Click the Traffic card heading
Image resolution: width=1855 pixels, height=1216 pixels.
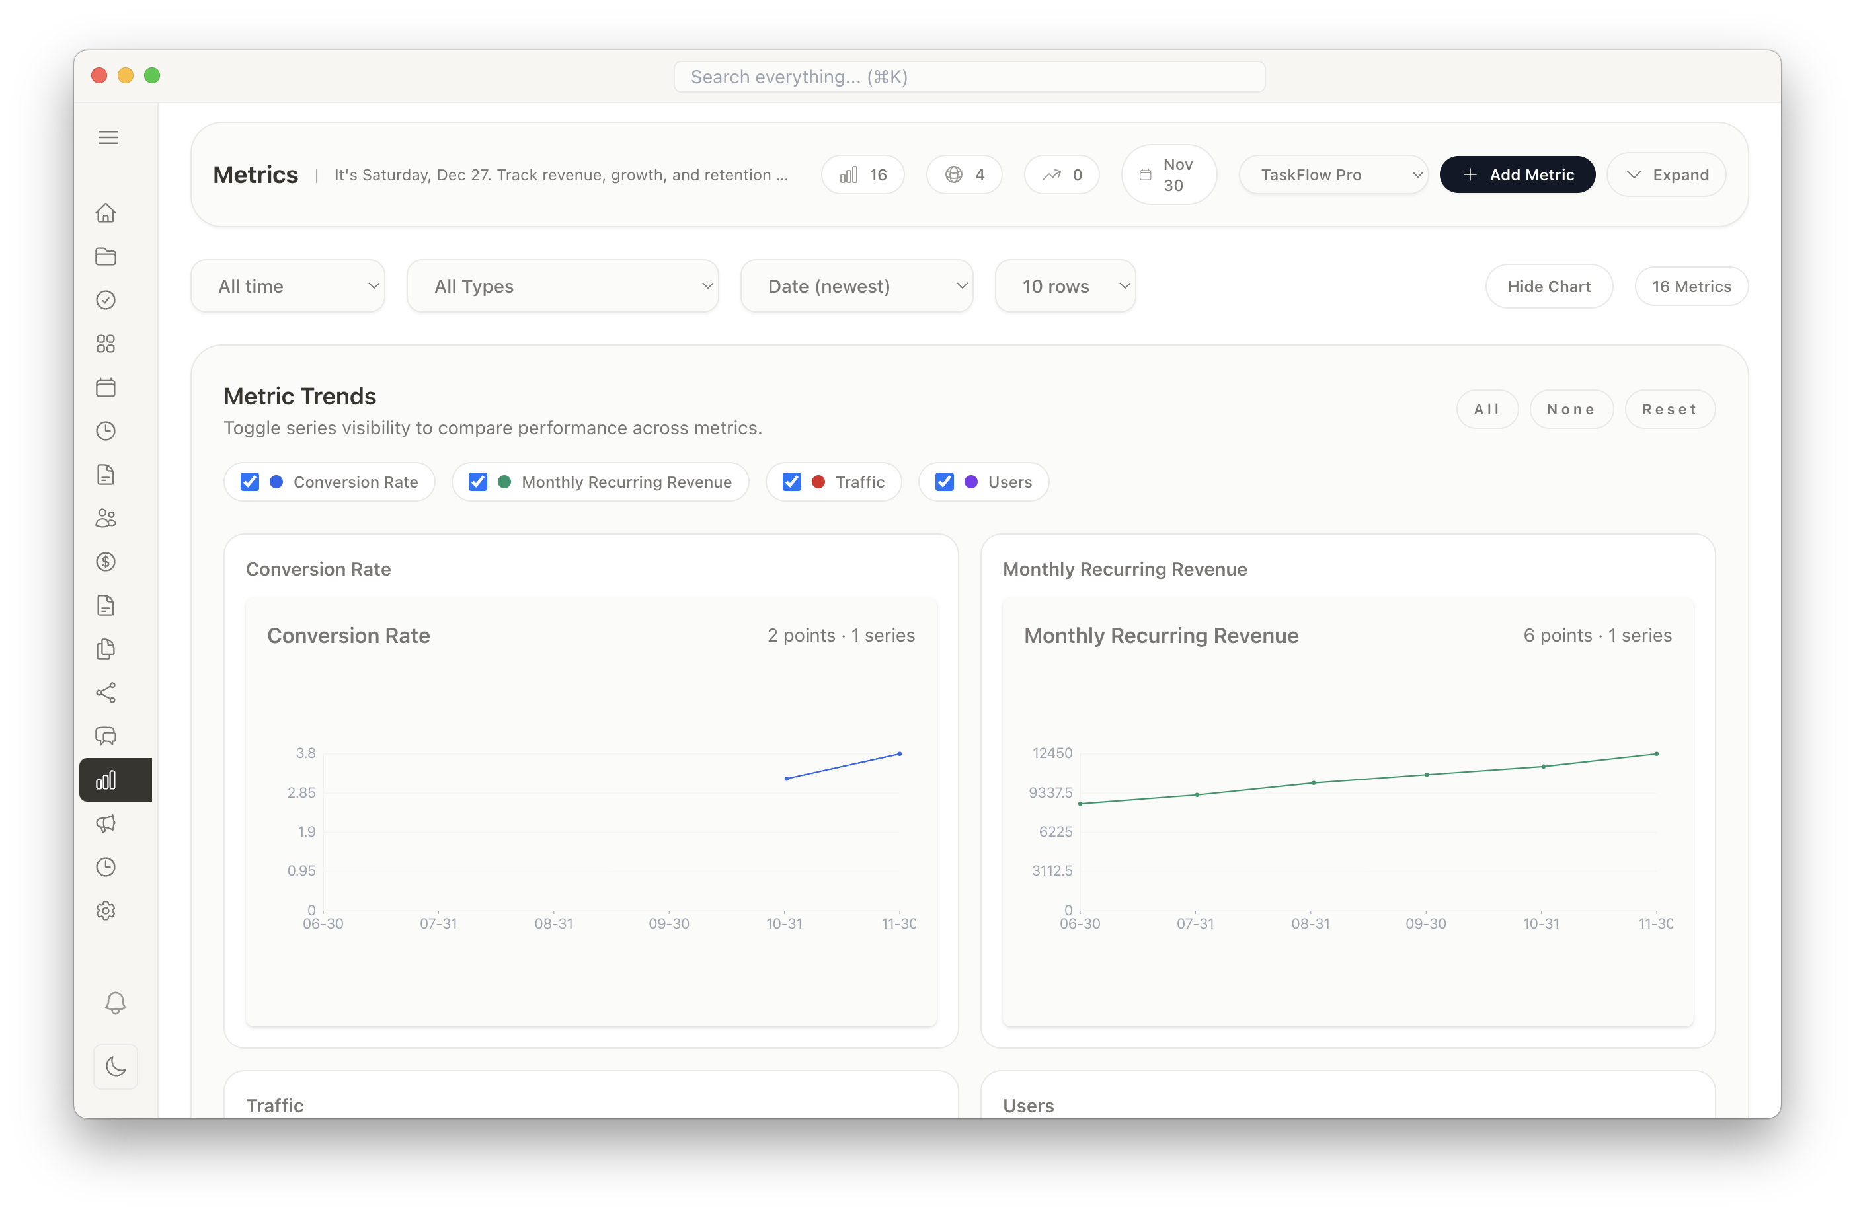point(275,1106)
